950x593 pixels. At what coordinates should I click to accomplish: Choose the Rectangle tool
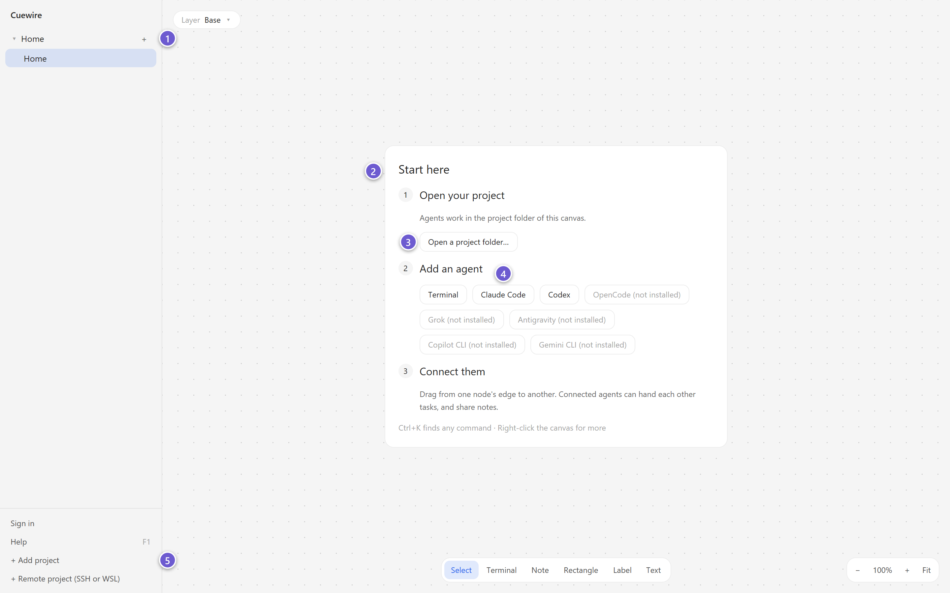581,570
